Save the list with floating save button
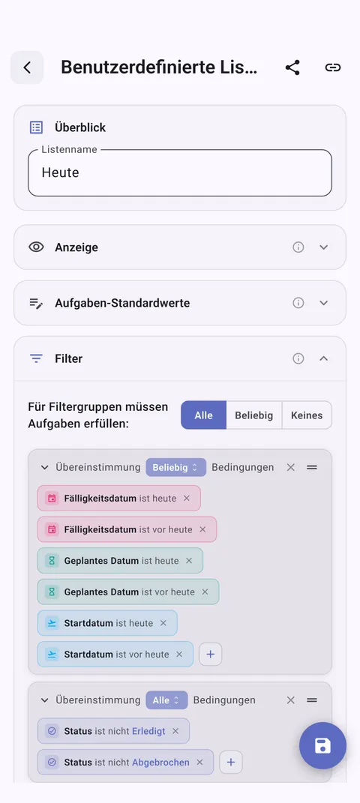Viewport: 360px width, 803px height. click(323, 745)
